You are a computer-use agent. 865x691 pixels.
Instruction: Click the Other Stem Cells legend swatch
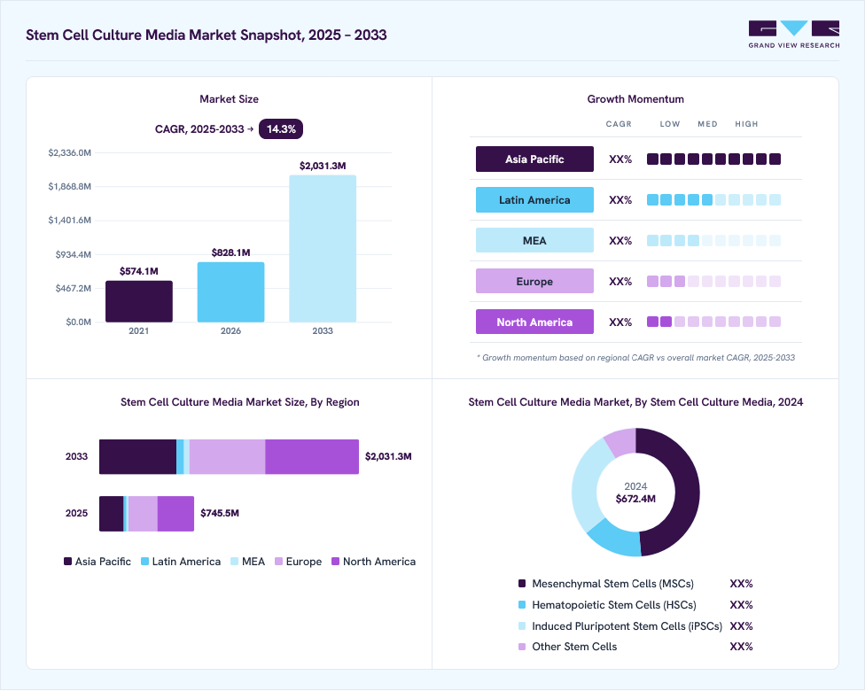tap(522, 647)
